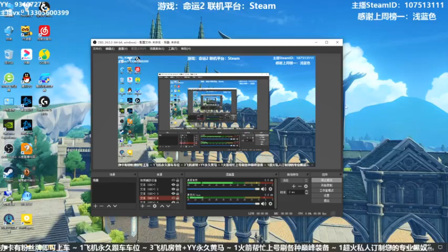Show the video capture device source via eye icon
This screenshot has height=252, width=448.
(173, 180)
